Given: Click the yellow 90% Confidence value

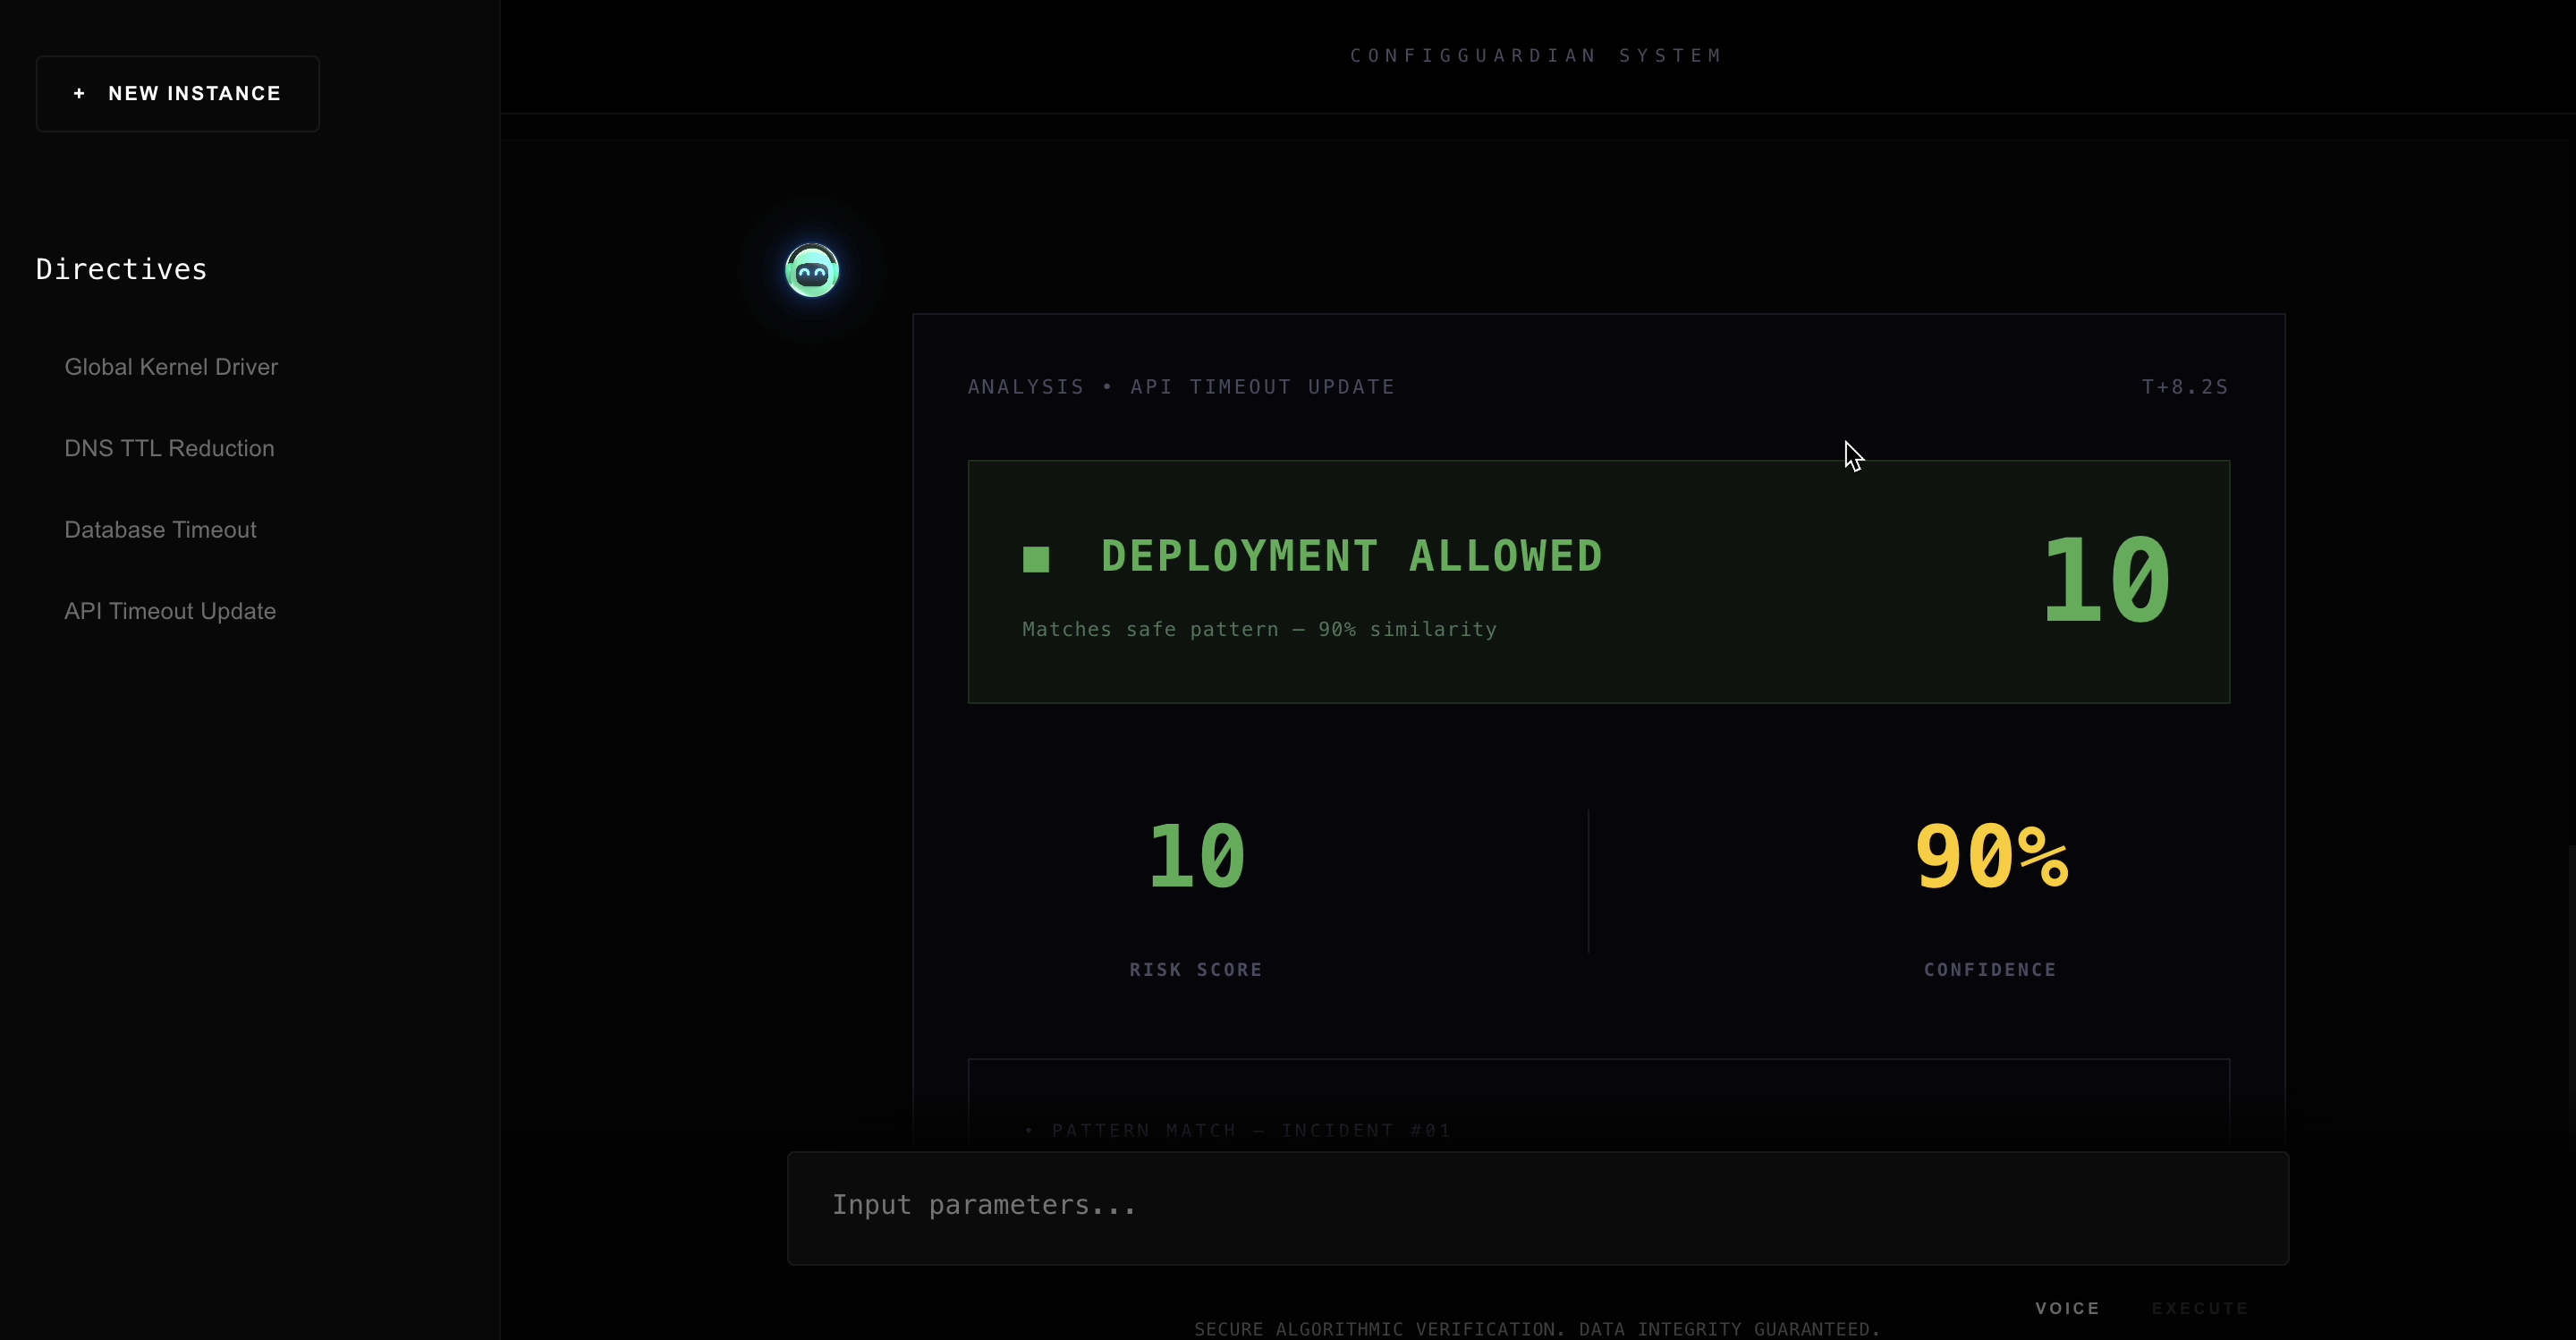Looking at the screenshot, I should click(x=1990, y=856).
